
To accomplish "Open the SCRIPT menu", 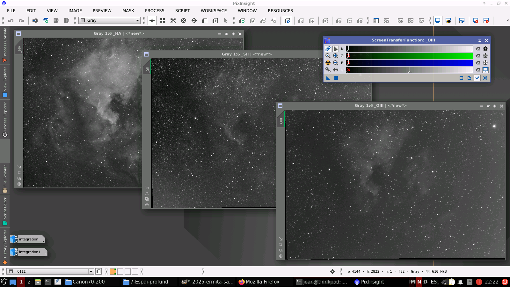I will click(182, 11).
